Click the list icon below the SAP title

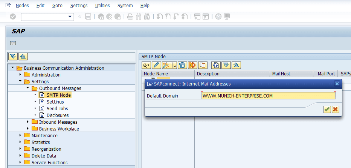point(13,43)
